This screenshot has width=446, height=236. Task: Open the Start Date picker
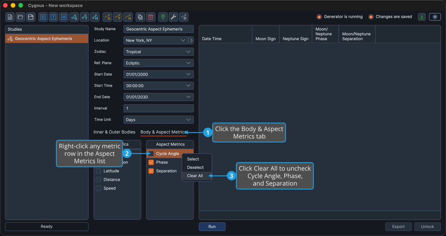click(158, 74)
